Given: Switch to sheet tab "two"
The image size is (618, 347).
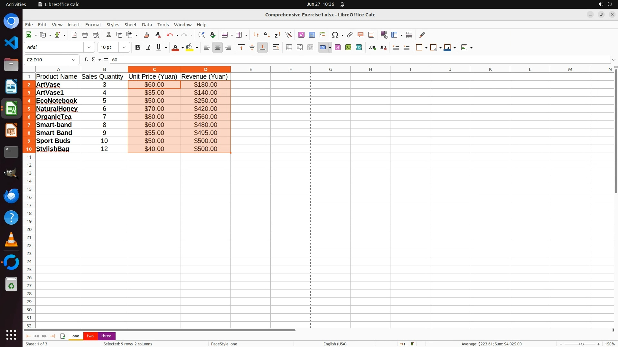Looking at the screenshot, I should pyautogui.click(x=90, y=336).
